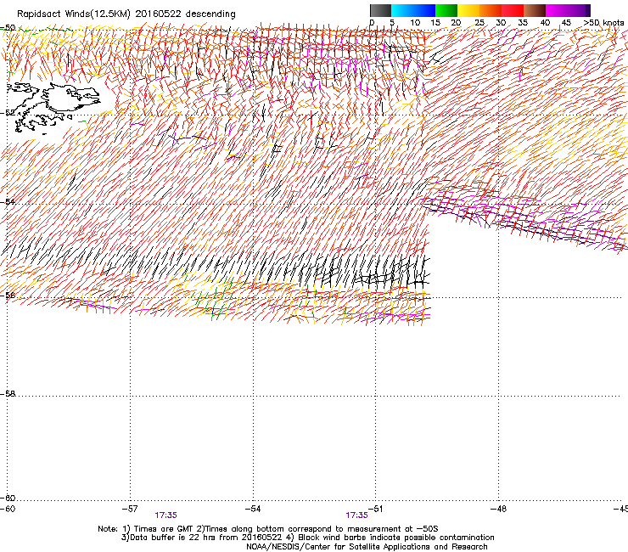Click the 'descending' word in the title

[210, 14]
